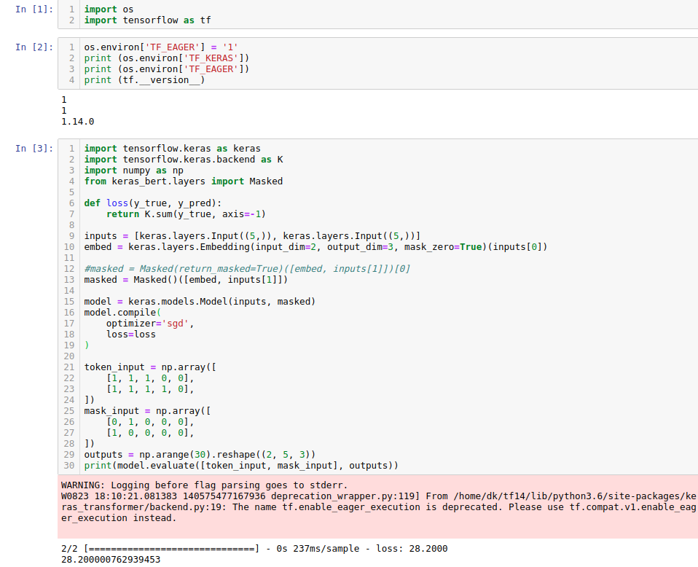The image size is (698, 567).
Task: Click the 28.200000762939453 result
Action: pos(111,560)
